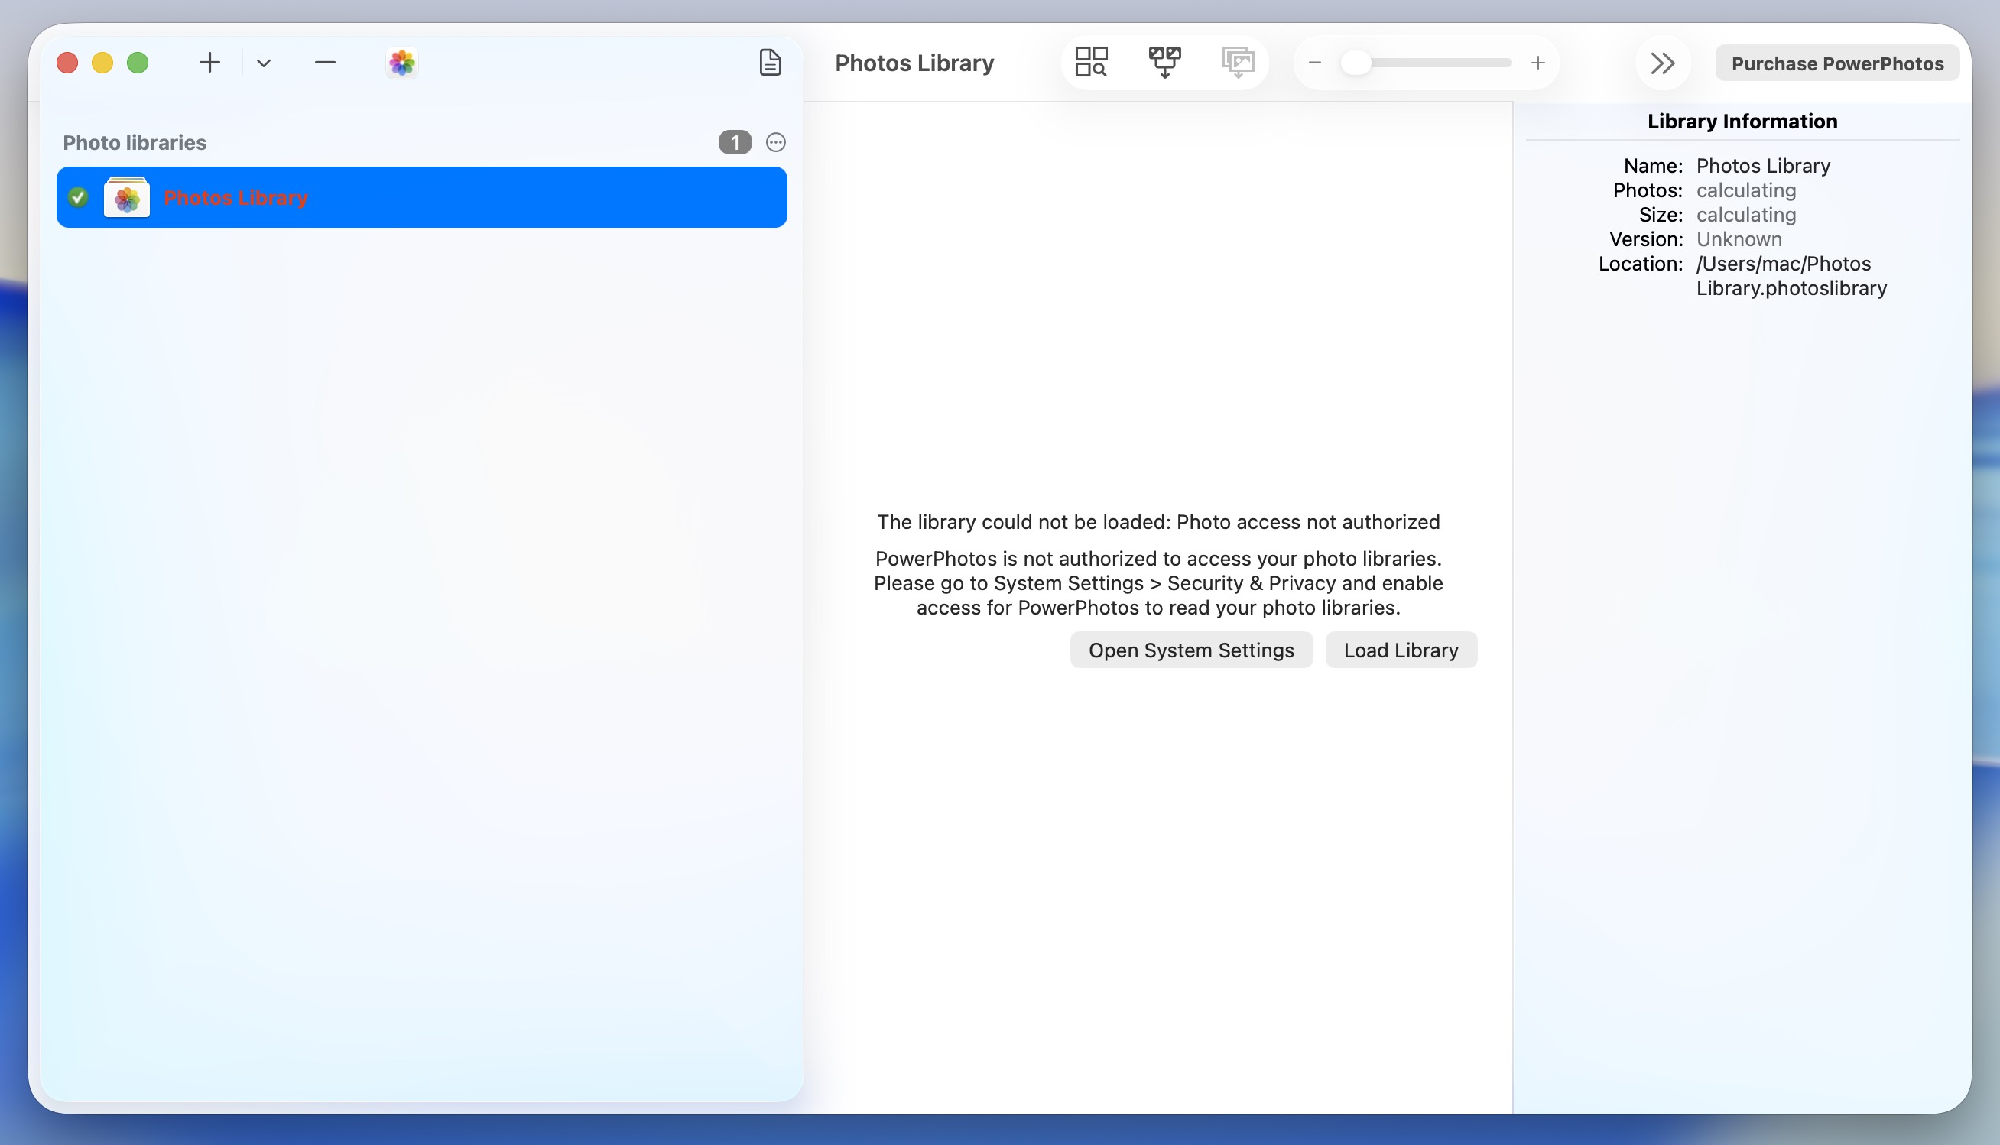The width and height of the screenshot is (2000, 1145).
Task: Click the minus remove library icon
Action: 325,63
